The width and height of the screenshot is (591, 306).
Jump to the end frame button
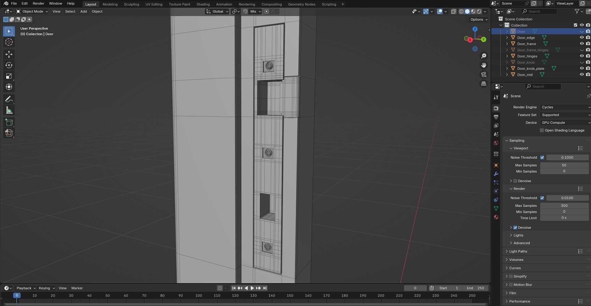click(265, 288)
